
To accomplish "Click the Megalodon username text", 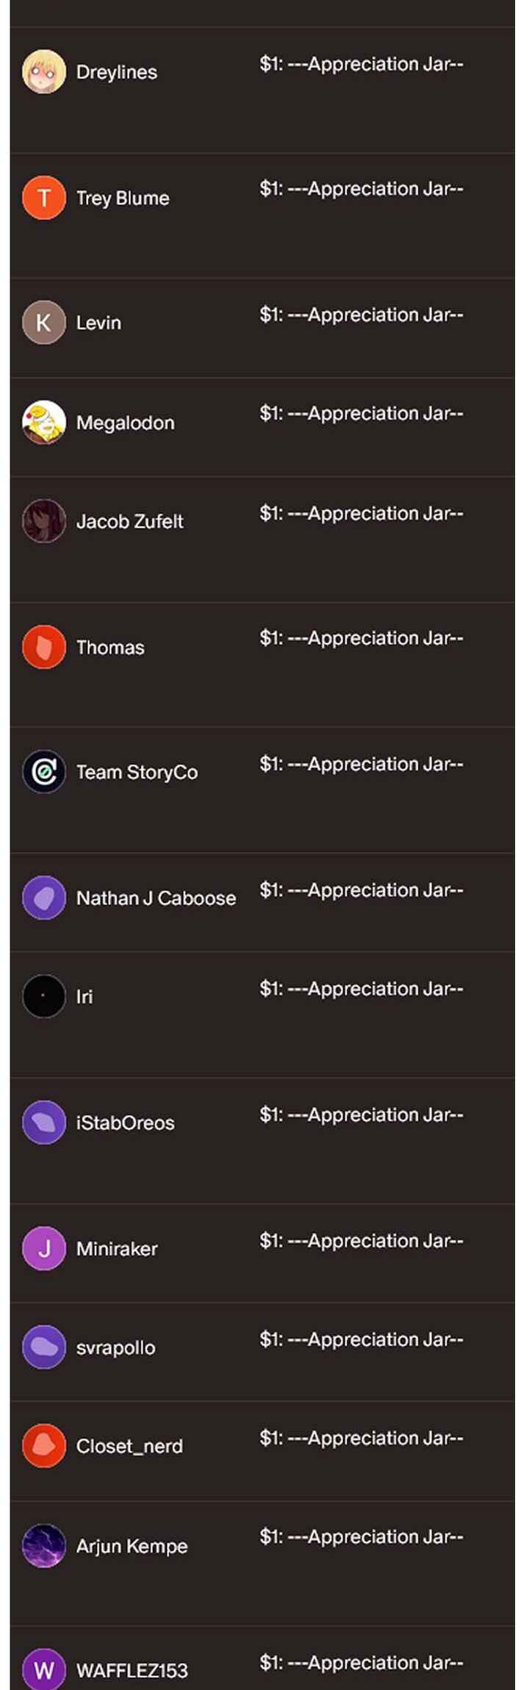I will coord(126,423).
